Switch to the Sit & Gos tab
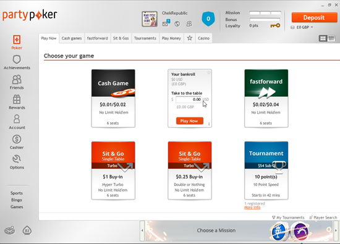 click(x=121, y=38)
